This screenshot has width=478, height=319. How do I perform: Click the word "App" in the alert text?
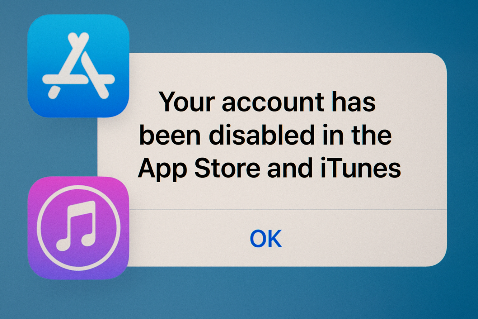162,169
